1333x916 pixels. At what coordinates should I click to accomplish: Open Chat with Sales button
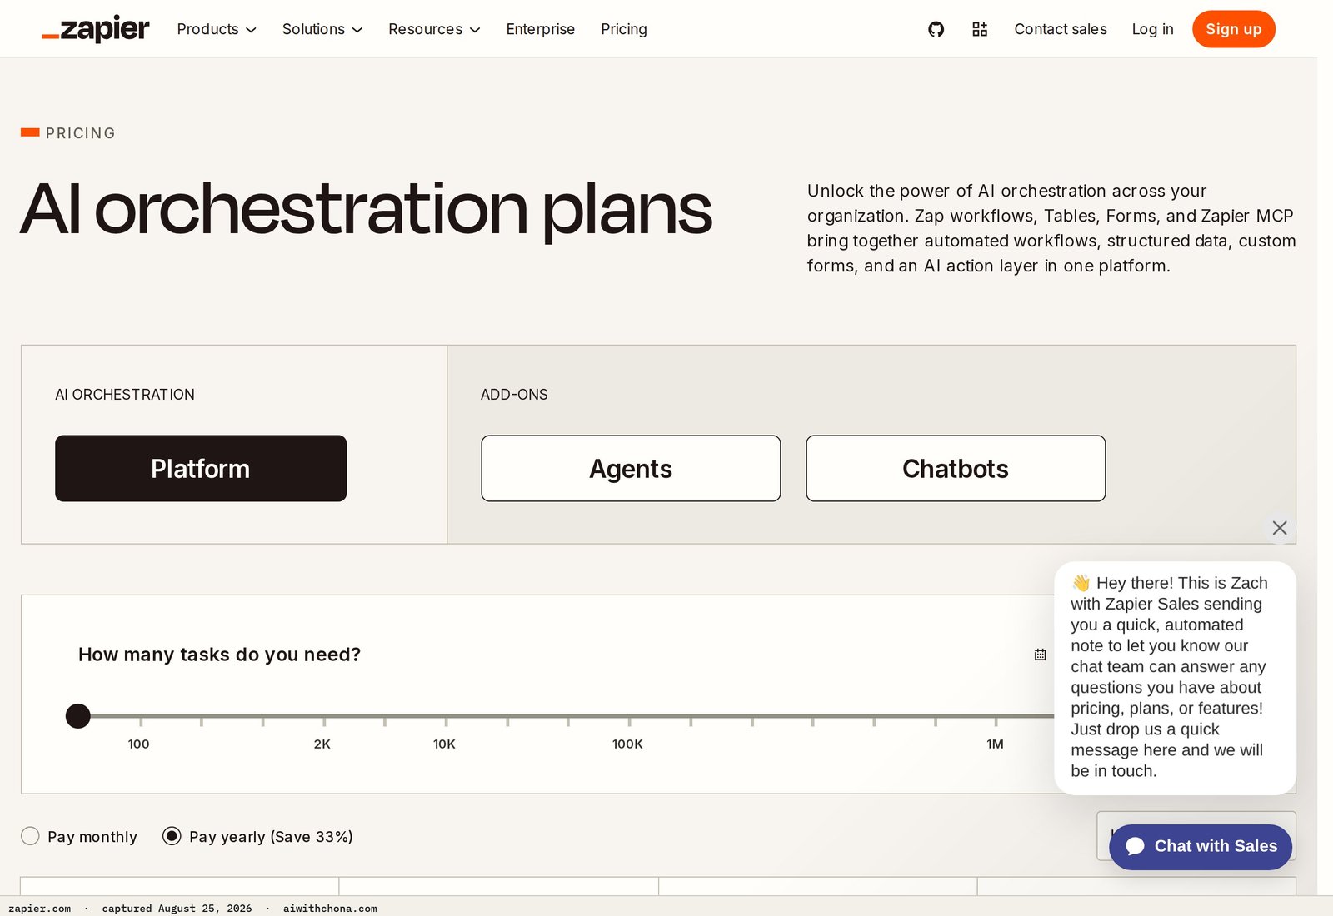tap(1201, 847)
